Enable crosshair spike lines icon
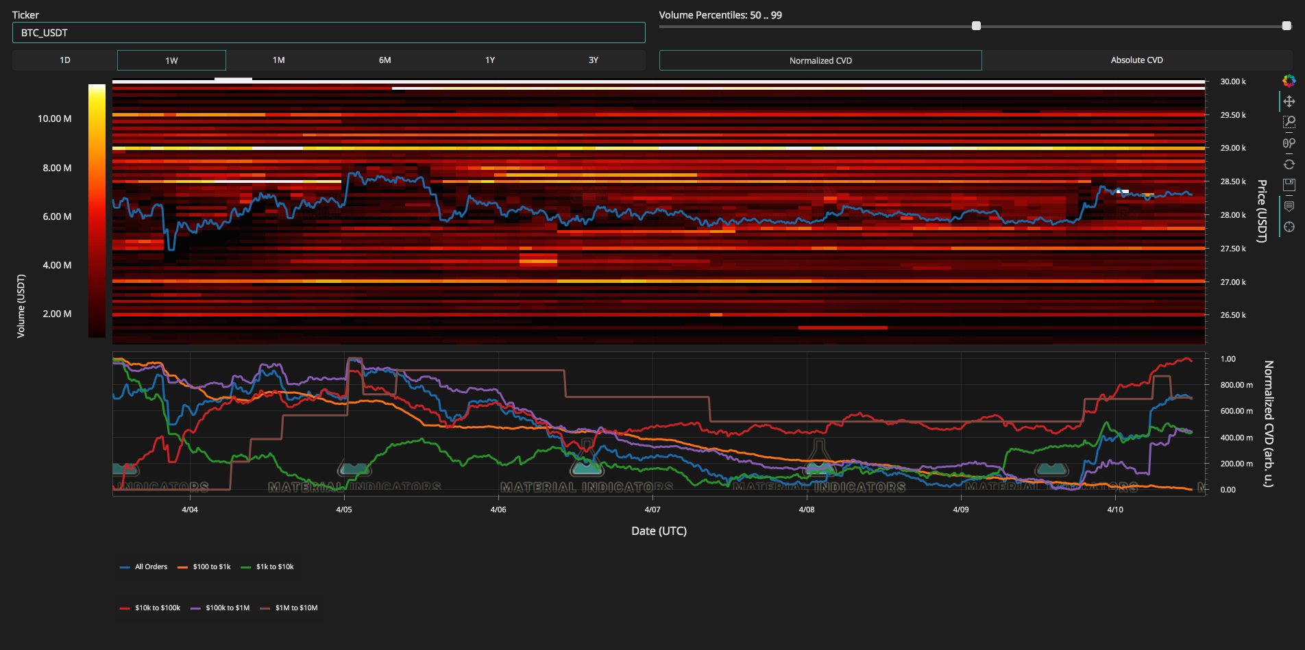This screenshot has width=1305, height=650. pos(1289,227)
